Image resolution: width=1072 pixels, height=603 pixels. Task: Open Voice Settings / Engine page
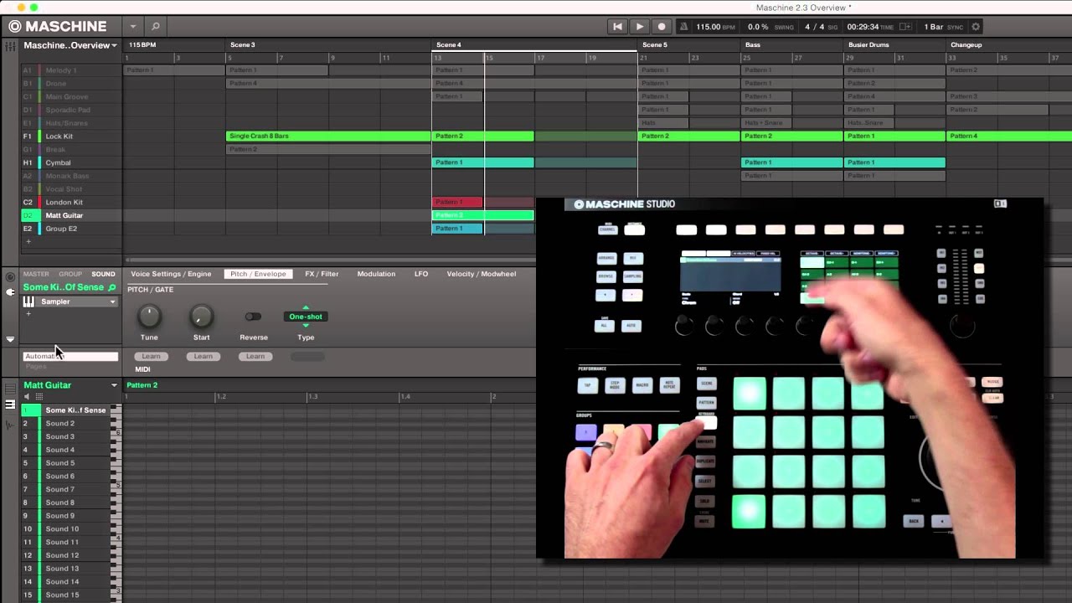(171, 274)
